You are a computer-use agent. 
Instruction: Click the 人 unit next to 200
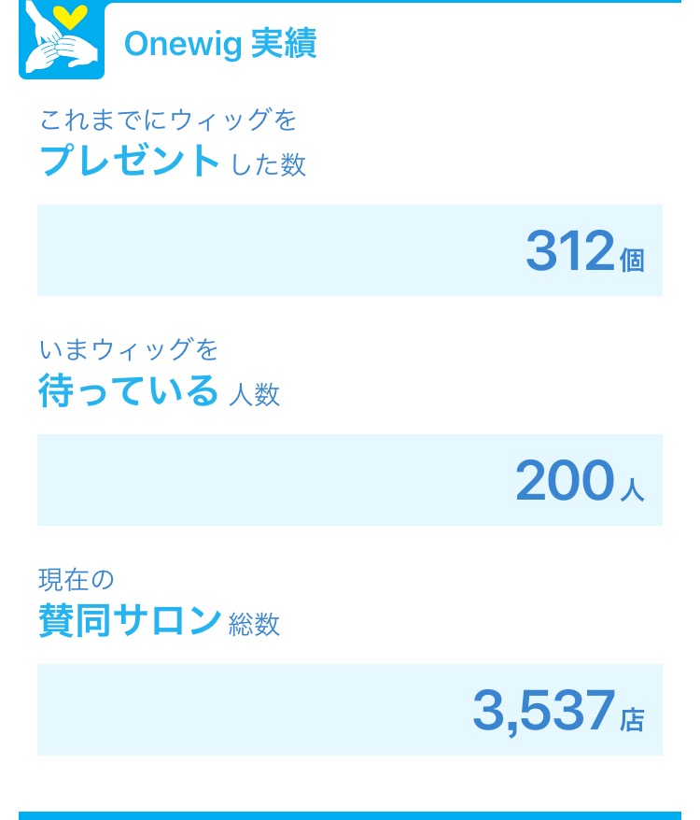[632, 490]
